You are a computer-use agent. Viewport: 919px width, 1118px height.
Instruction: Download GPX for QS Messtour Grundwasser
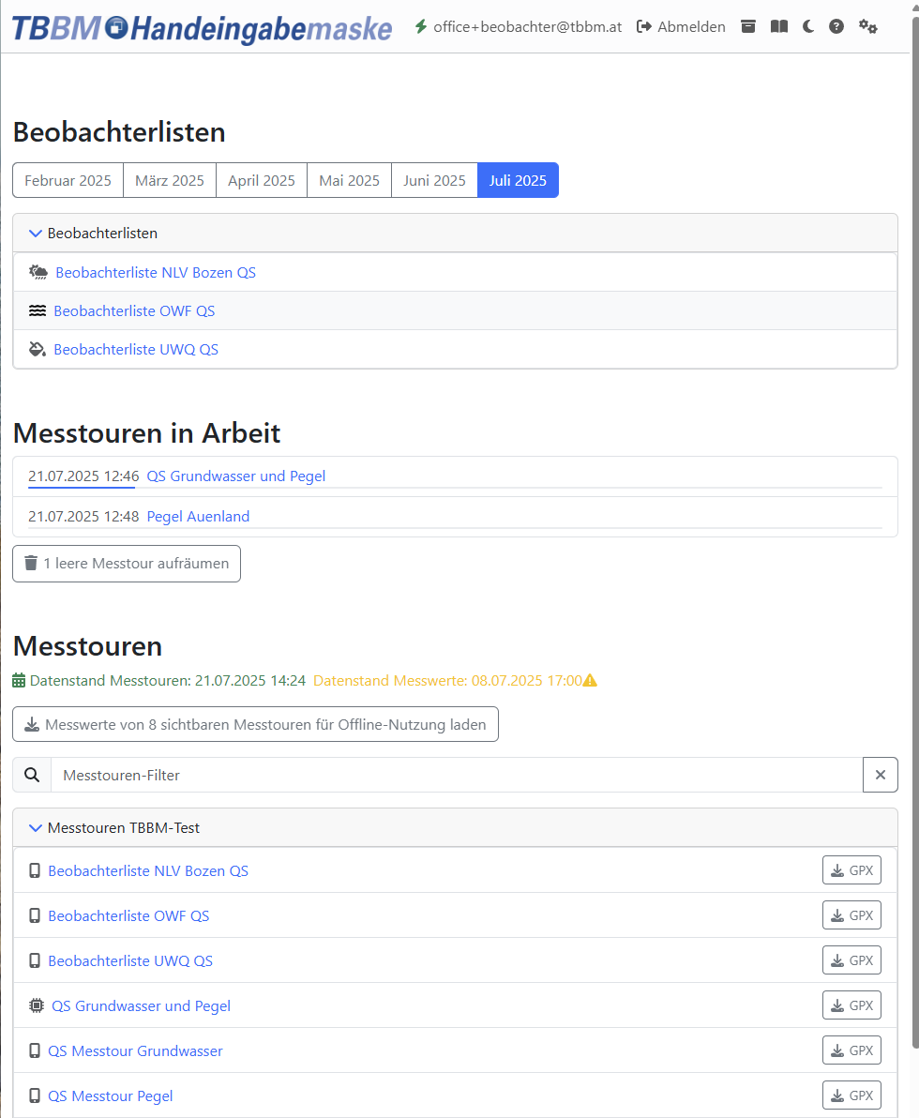(x=852, y=1050)
